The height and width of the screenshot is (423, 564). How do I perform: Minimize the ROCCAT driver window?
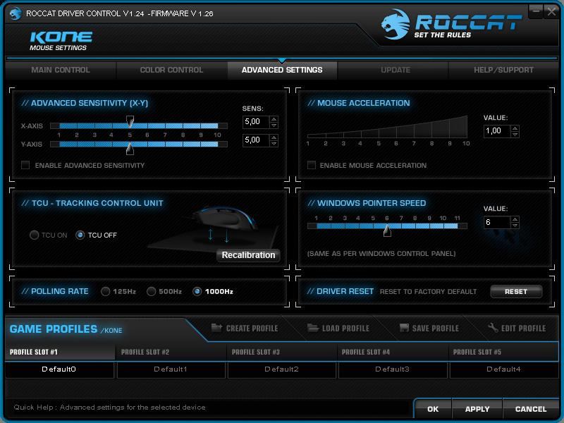[x=536, y=11]
